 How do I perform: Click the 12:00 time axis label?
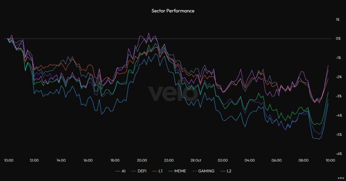tap(34, 160)
